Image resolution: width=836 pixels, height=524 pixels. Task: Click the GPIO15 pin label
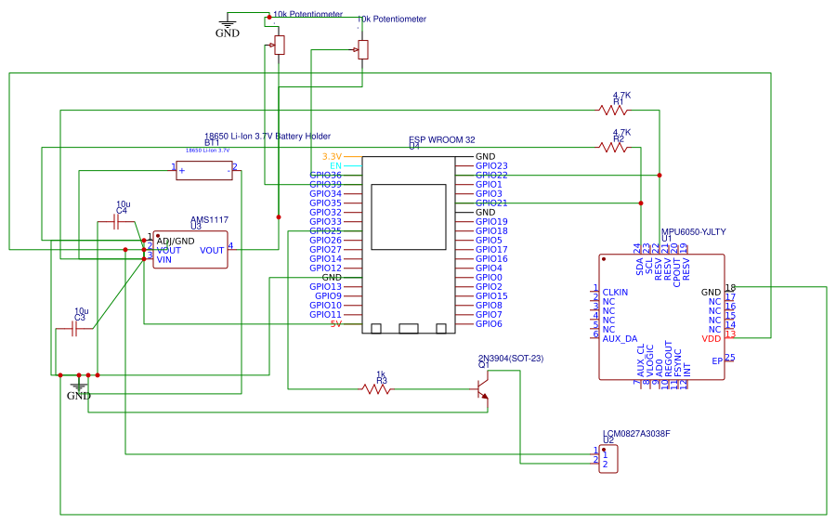coord(491,295)
